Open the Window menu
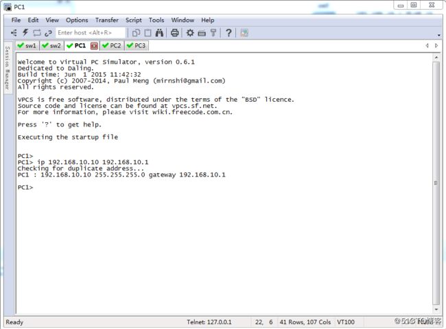 183,20
